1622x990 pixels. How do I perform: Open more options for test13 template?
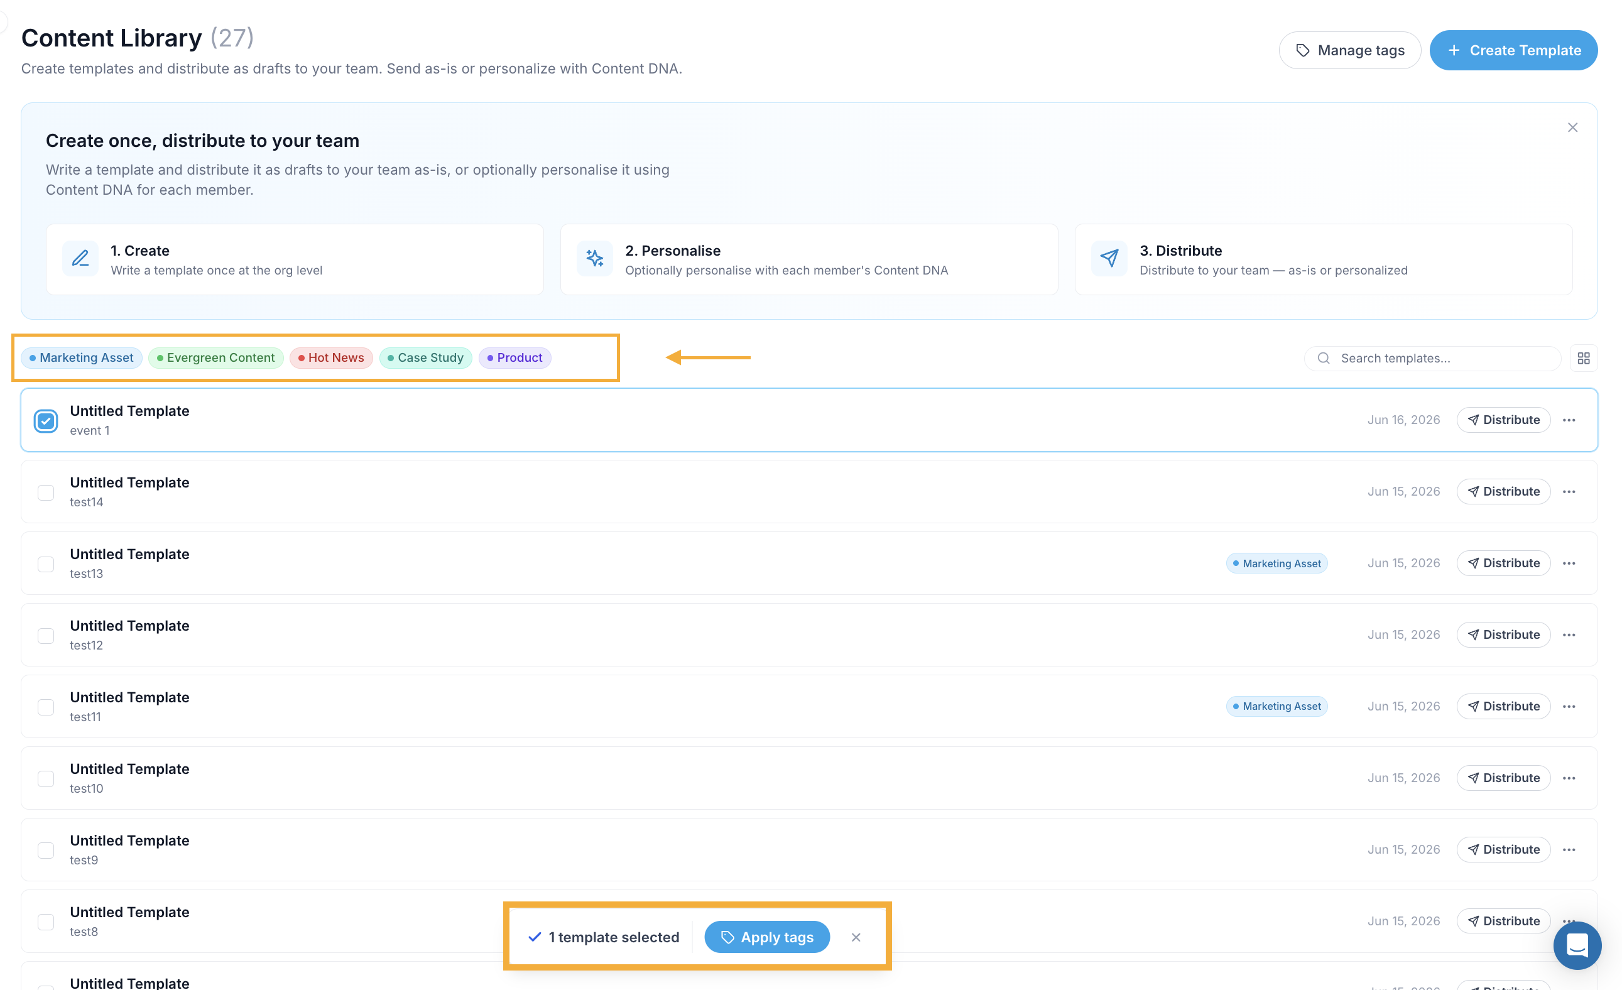point(1569,563)
